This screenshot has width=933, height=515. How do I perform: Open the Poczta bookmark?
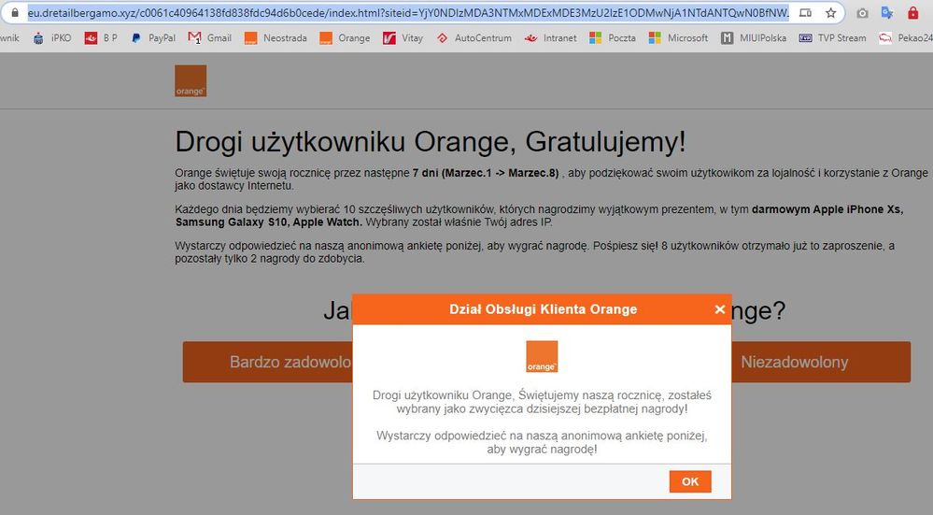(x=613, y=38)
